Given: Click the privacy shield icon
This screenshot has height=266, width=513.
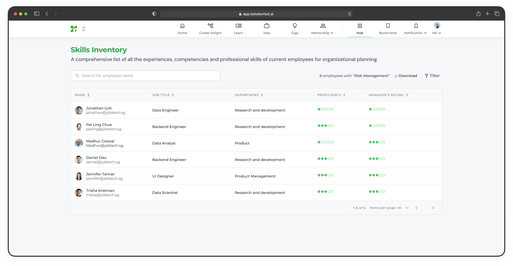Looking at the screenshot, I should point(154,14).
